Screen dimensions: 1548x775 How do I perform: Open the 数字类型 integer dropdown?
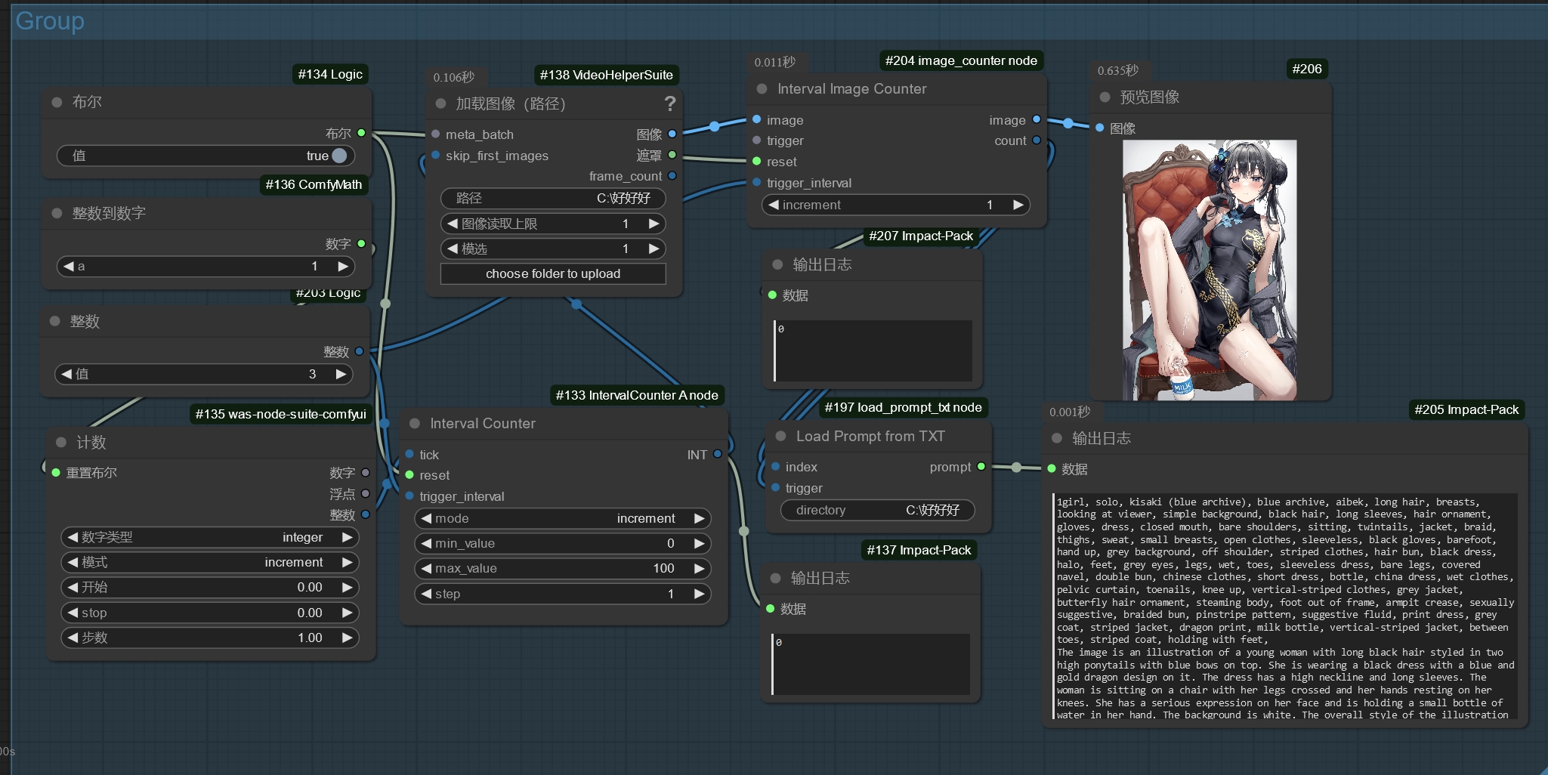click(210, 537)
